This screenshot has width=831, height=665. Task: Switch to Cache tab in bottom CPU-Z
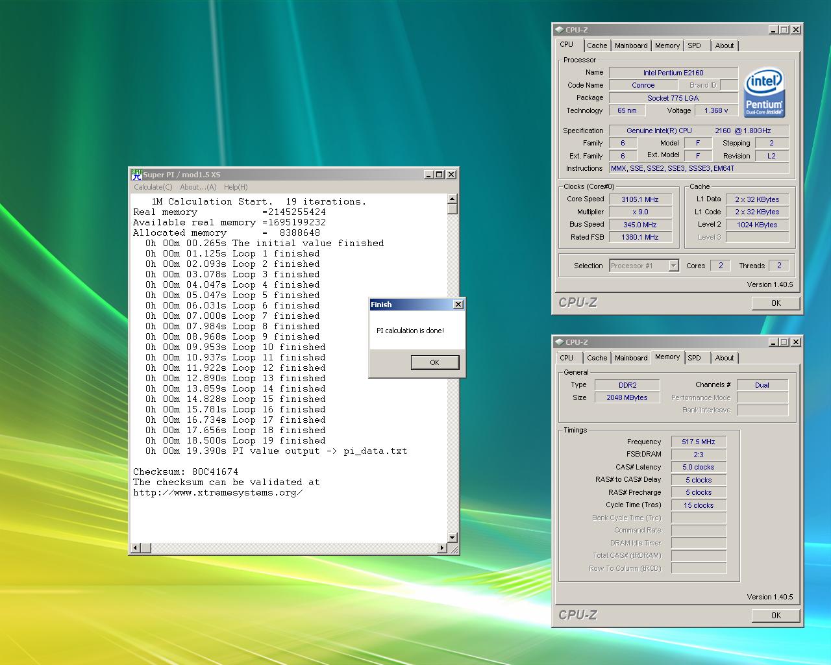point(597,358)
